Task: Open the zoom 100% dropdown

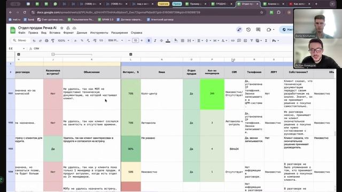Action: pyautogui.click(x=64, y=41)
